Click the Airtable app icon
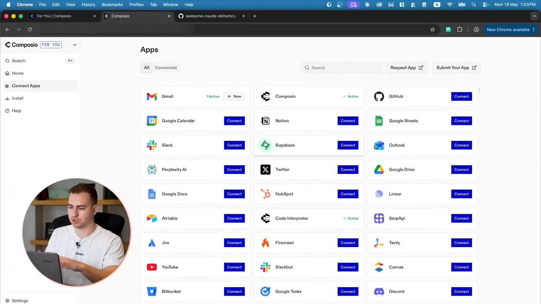 [152, 218]
